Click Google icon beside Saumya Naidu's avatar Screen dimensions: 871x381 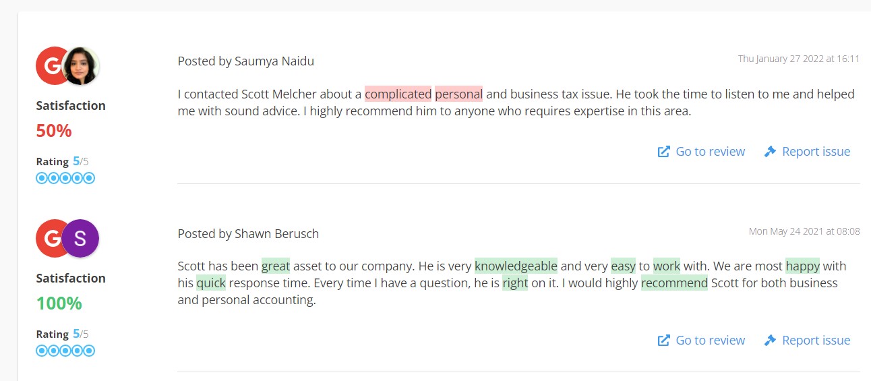pyautogui.click(x=49, y=66)
